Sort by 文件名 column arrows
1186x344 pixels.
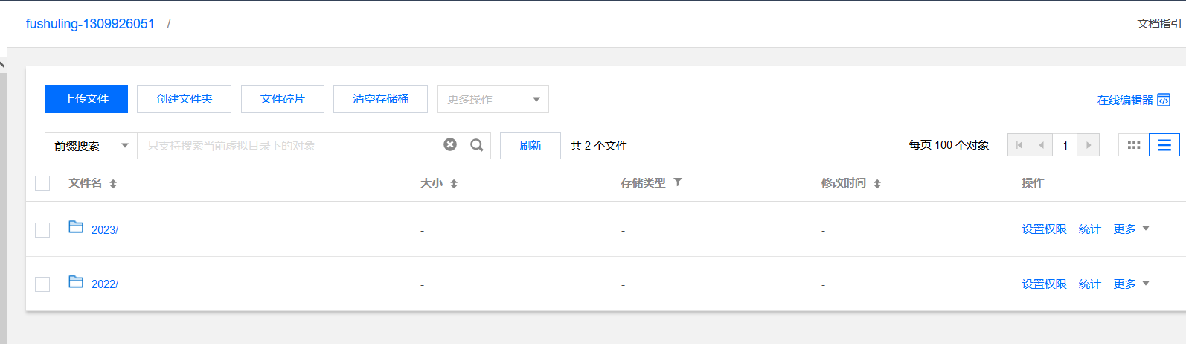pyautogui.click(x=113, y=184)
